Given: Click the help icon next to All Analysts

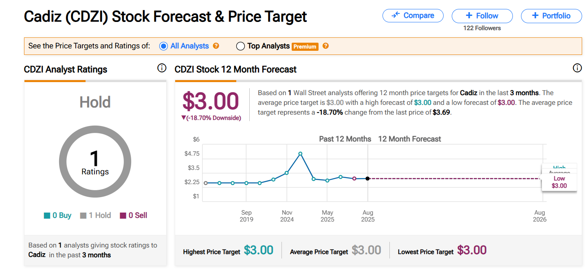Looking at the screenshot, I should coord(216,46).
